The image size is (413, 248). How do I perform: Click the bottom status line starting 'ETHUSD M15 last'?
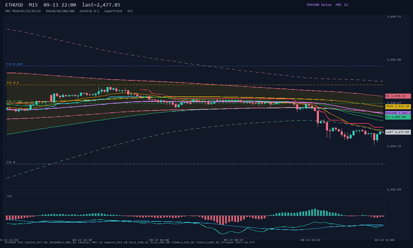[130, 242]
